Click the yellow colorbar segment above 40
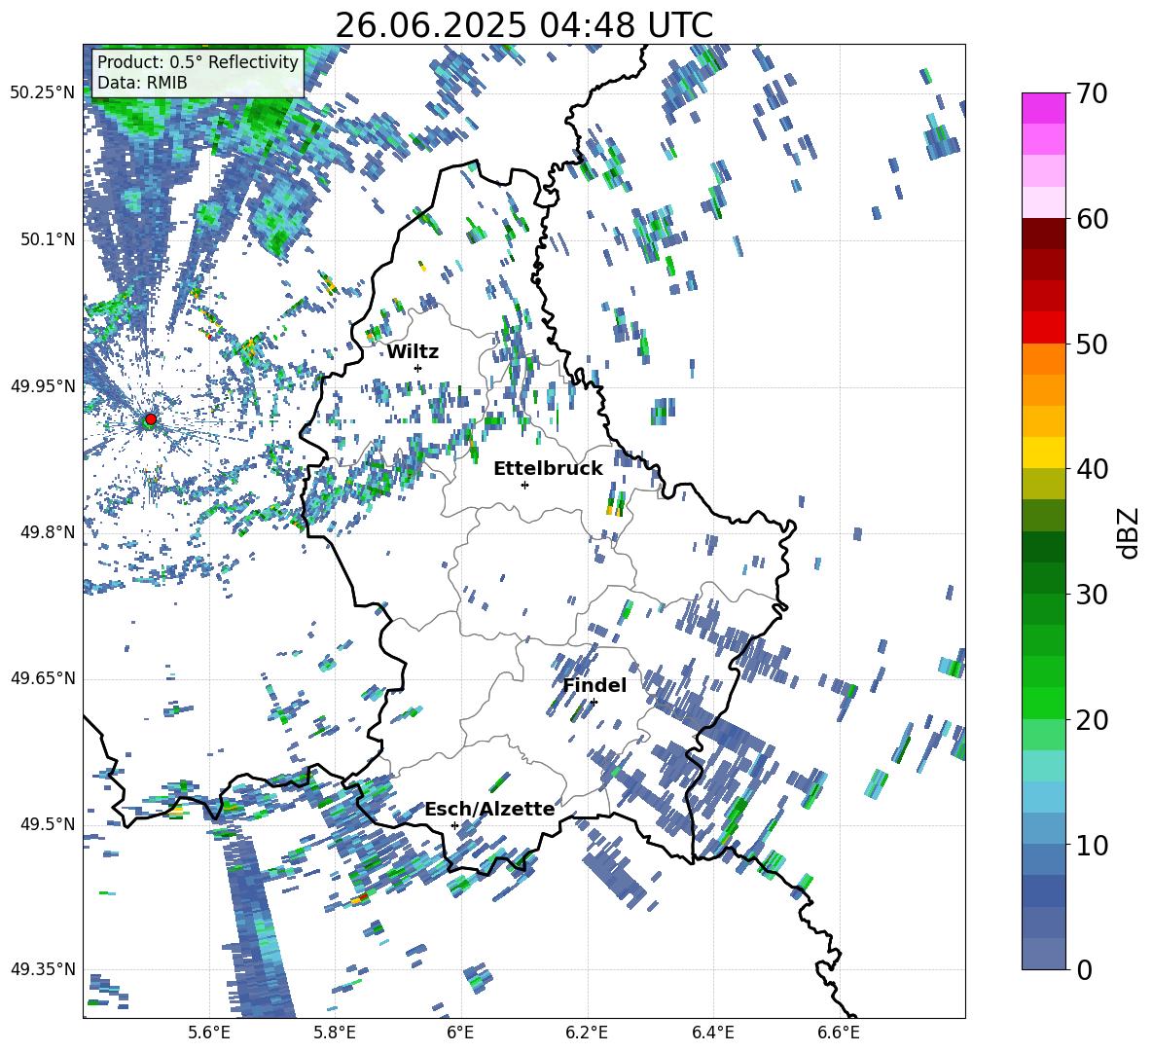The height and width of the screenshot is (1052, 1152). 1043,453
